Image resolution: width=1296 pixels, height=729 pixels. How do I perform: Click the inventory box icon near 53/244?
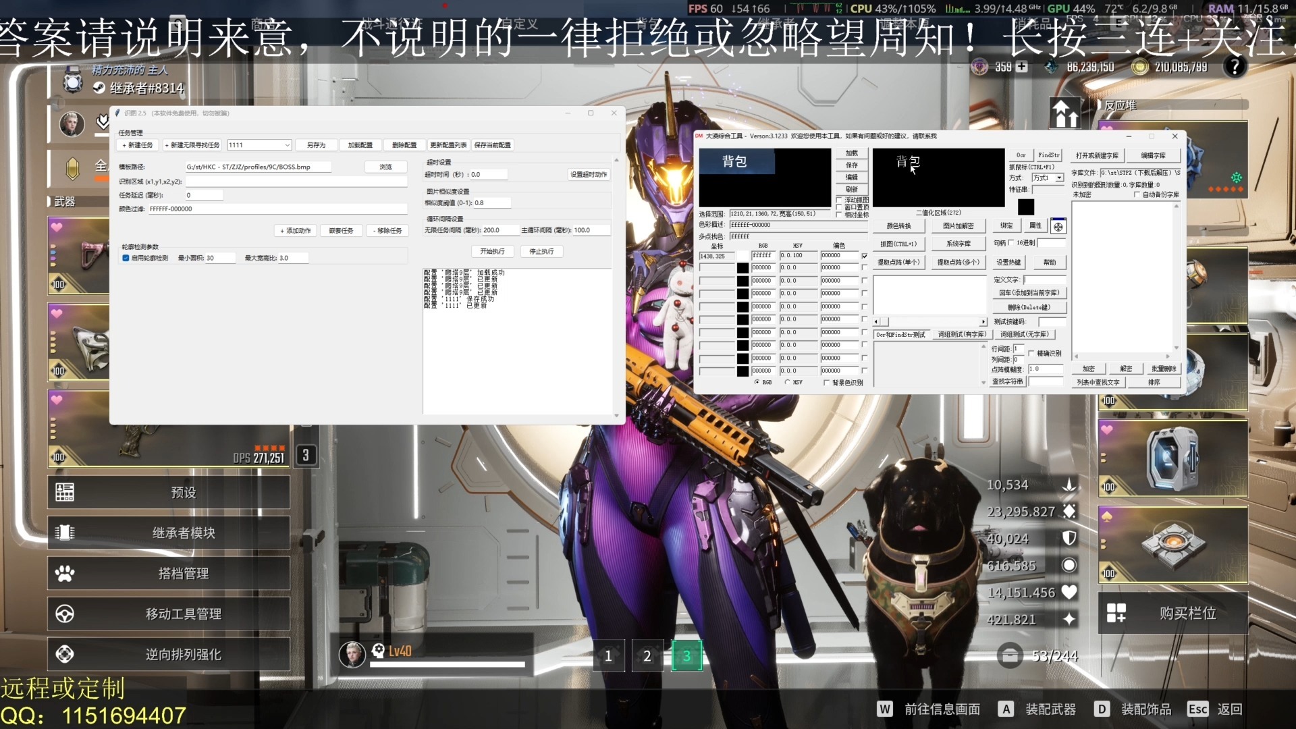pos(1010,655)
